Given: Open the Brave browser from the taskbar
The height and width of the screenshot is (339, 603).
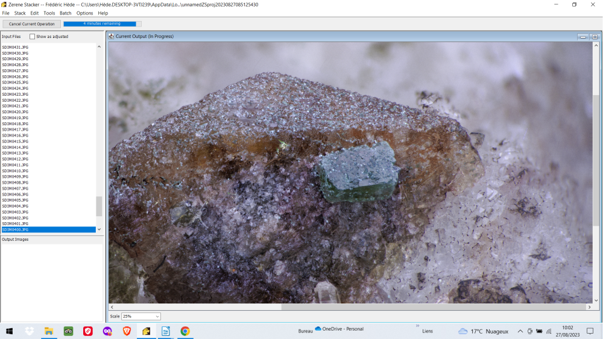Looking at the screenshot, I should [127, 331].
